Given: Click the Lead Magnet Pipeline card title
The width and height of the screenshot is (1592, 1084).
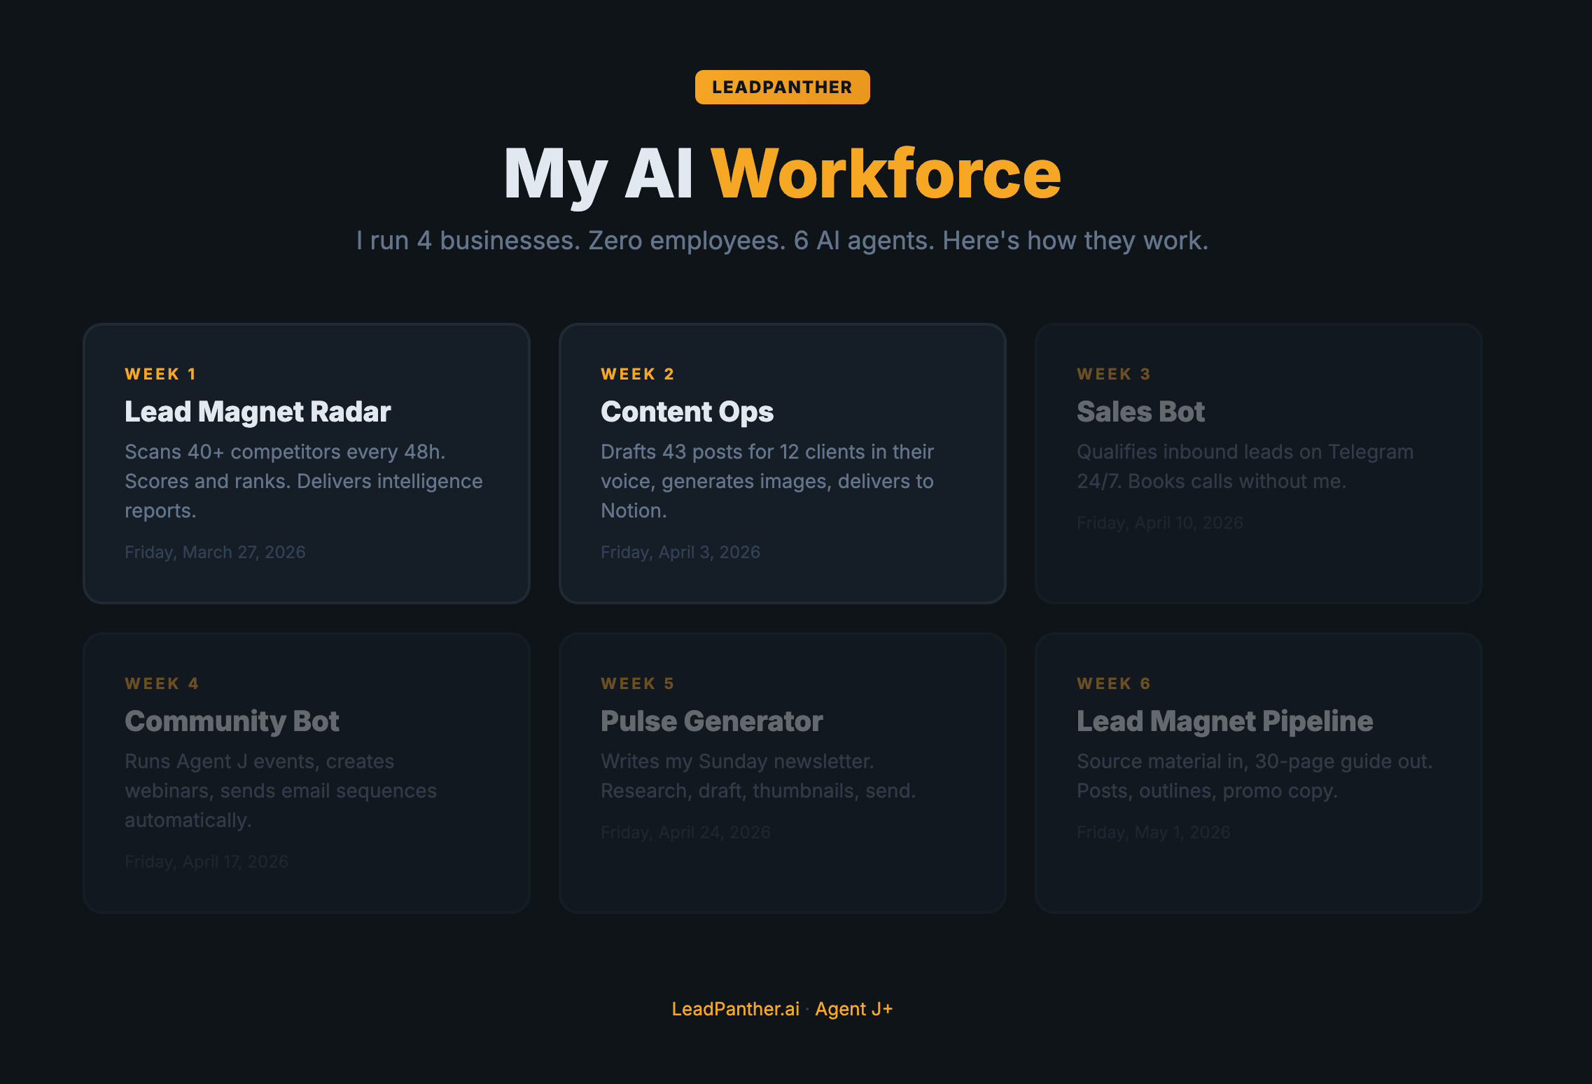Looking at the screenshot, I should [1224, 721].
